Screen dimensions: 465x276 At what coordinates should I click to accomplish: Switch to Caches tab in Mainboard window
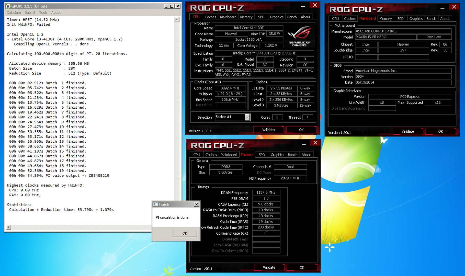(350, 19)
